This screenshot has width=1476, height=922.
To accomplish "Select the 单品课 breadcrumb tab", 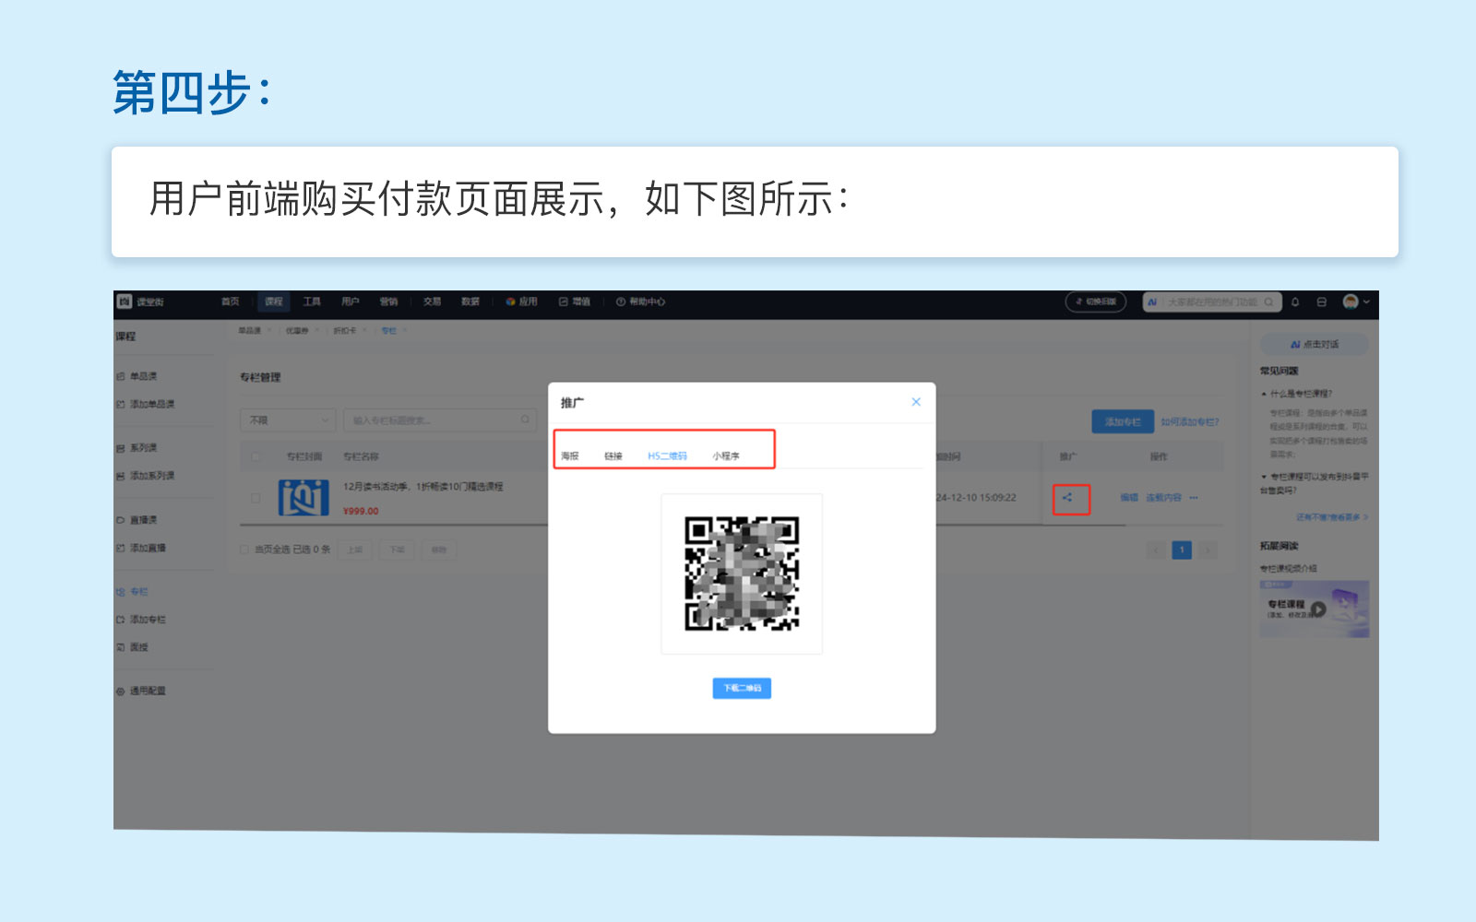I will click(250, 330).
